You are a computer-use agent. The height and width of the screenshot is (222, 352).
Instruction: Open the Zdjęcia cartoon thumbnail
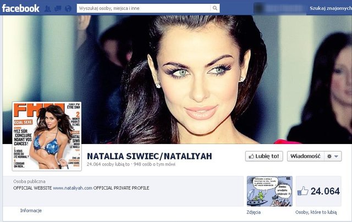(x=269, y=191)
